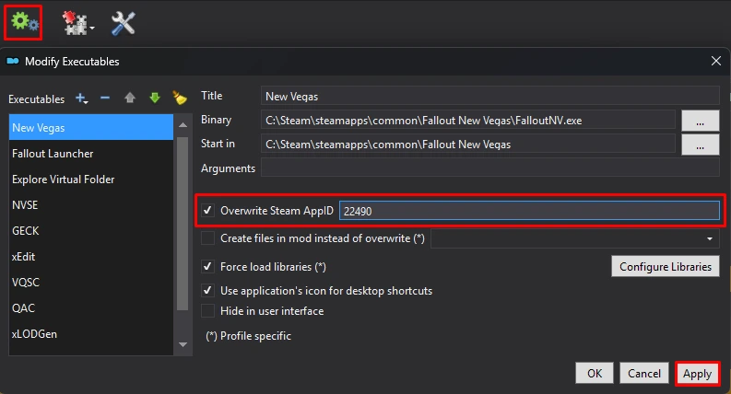Click the Configure Libraries button
Image resolution: width=731 pixels, height=394 pixels.
(x=664, y=267)
